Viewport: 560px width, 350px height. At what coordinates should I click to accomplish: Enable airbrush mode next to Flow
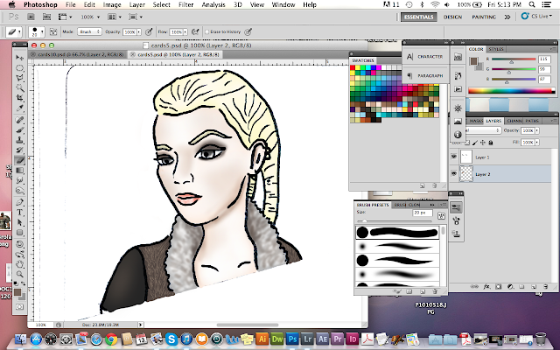point(195,31)
